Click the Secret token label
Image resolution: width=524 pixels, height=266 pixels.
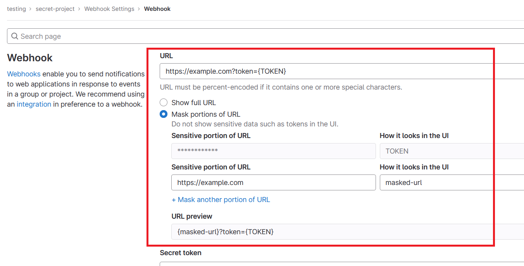click(181, 253)
